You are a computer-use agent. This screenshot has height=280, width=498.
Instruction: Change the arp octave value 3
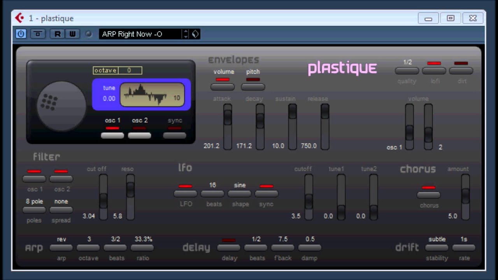(x=88, y=248)
